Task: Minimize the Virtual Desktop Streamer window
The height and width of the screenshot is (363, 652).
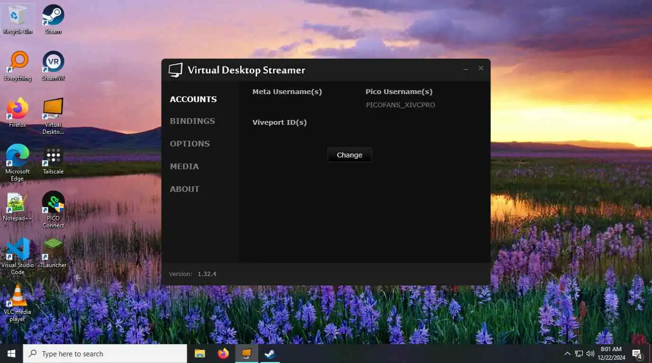Action: pyautogui.click(x=466, y=69)
